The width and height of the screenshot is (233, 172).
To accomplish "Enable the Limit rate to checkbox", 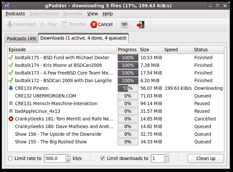I will [x=10, y=158].
